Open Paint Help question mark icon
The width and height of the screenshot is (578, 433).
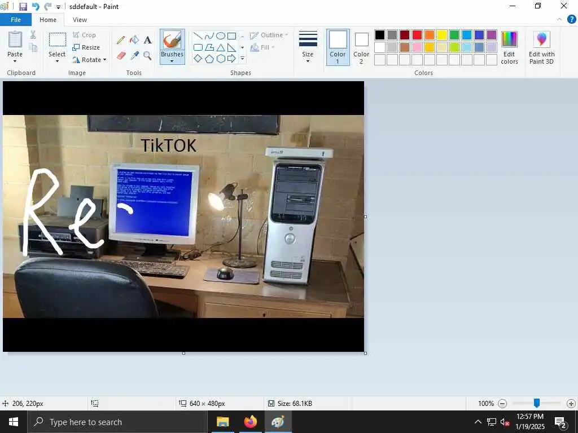coord(571,20)
